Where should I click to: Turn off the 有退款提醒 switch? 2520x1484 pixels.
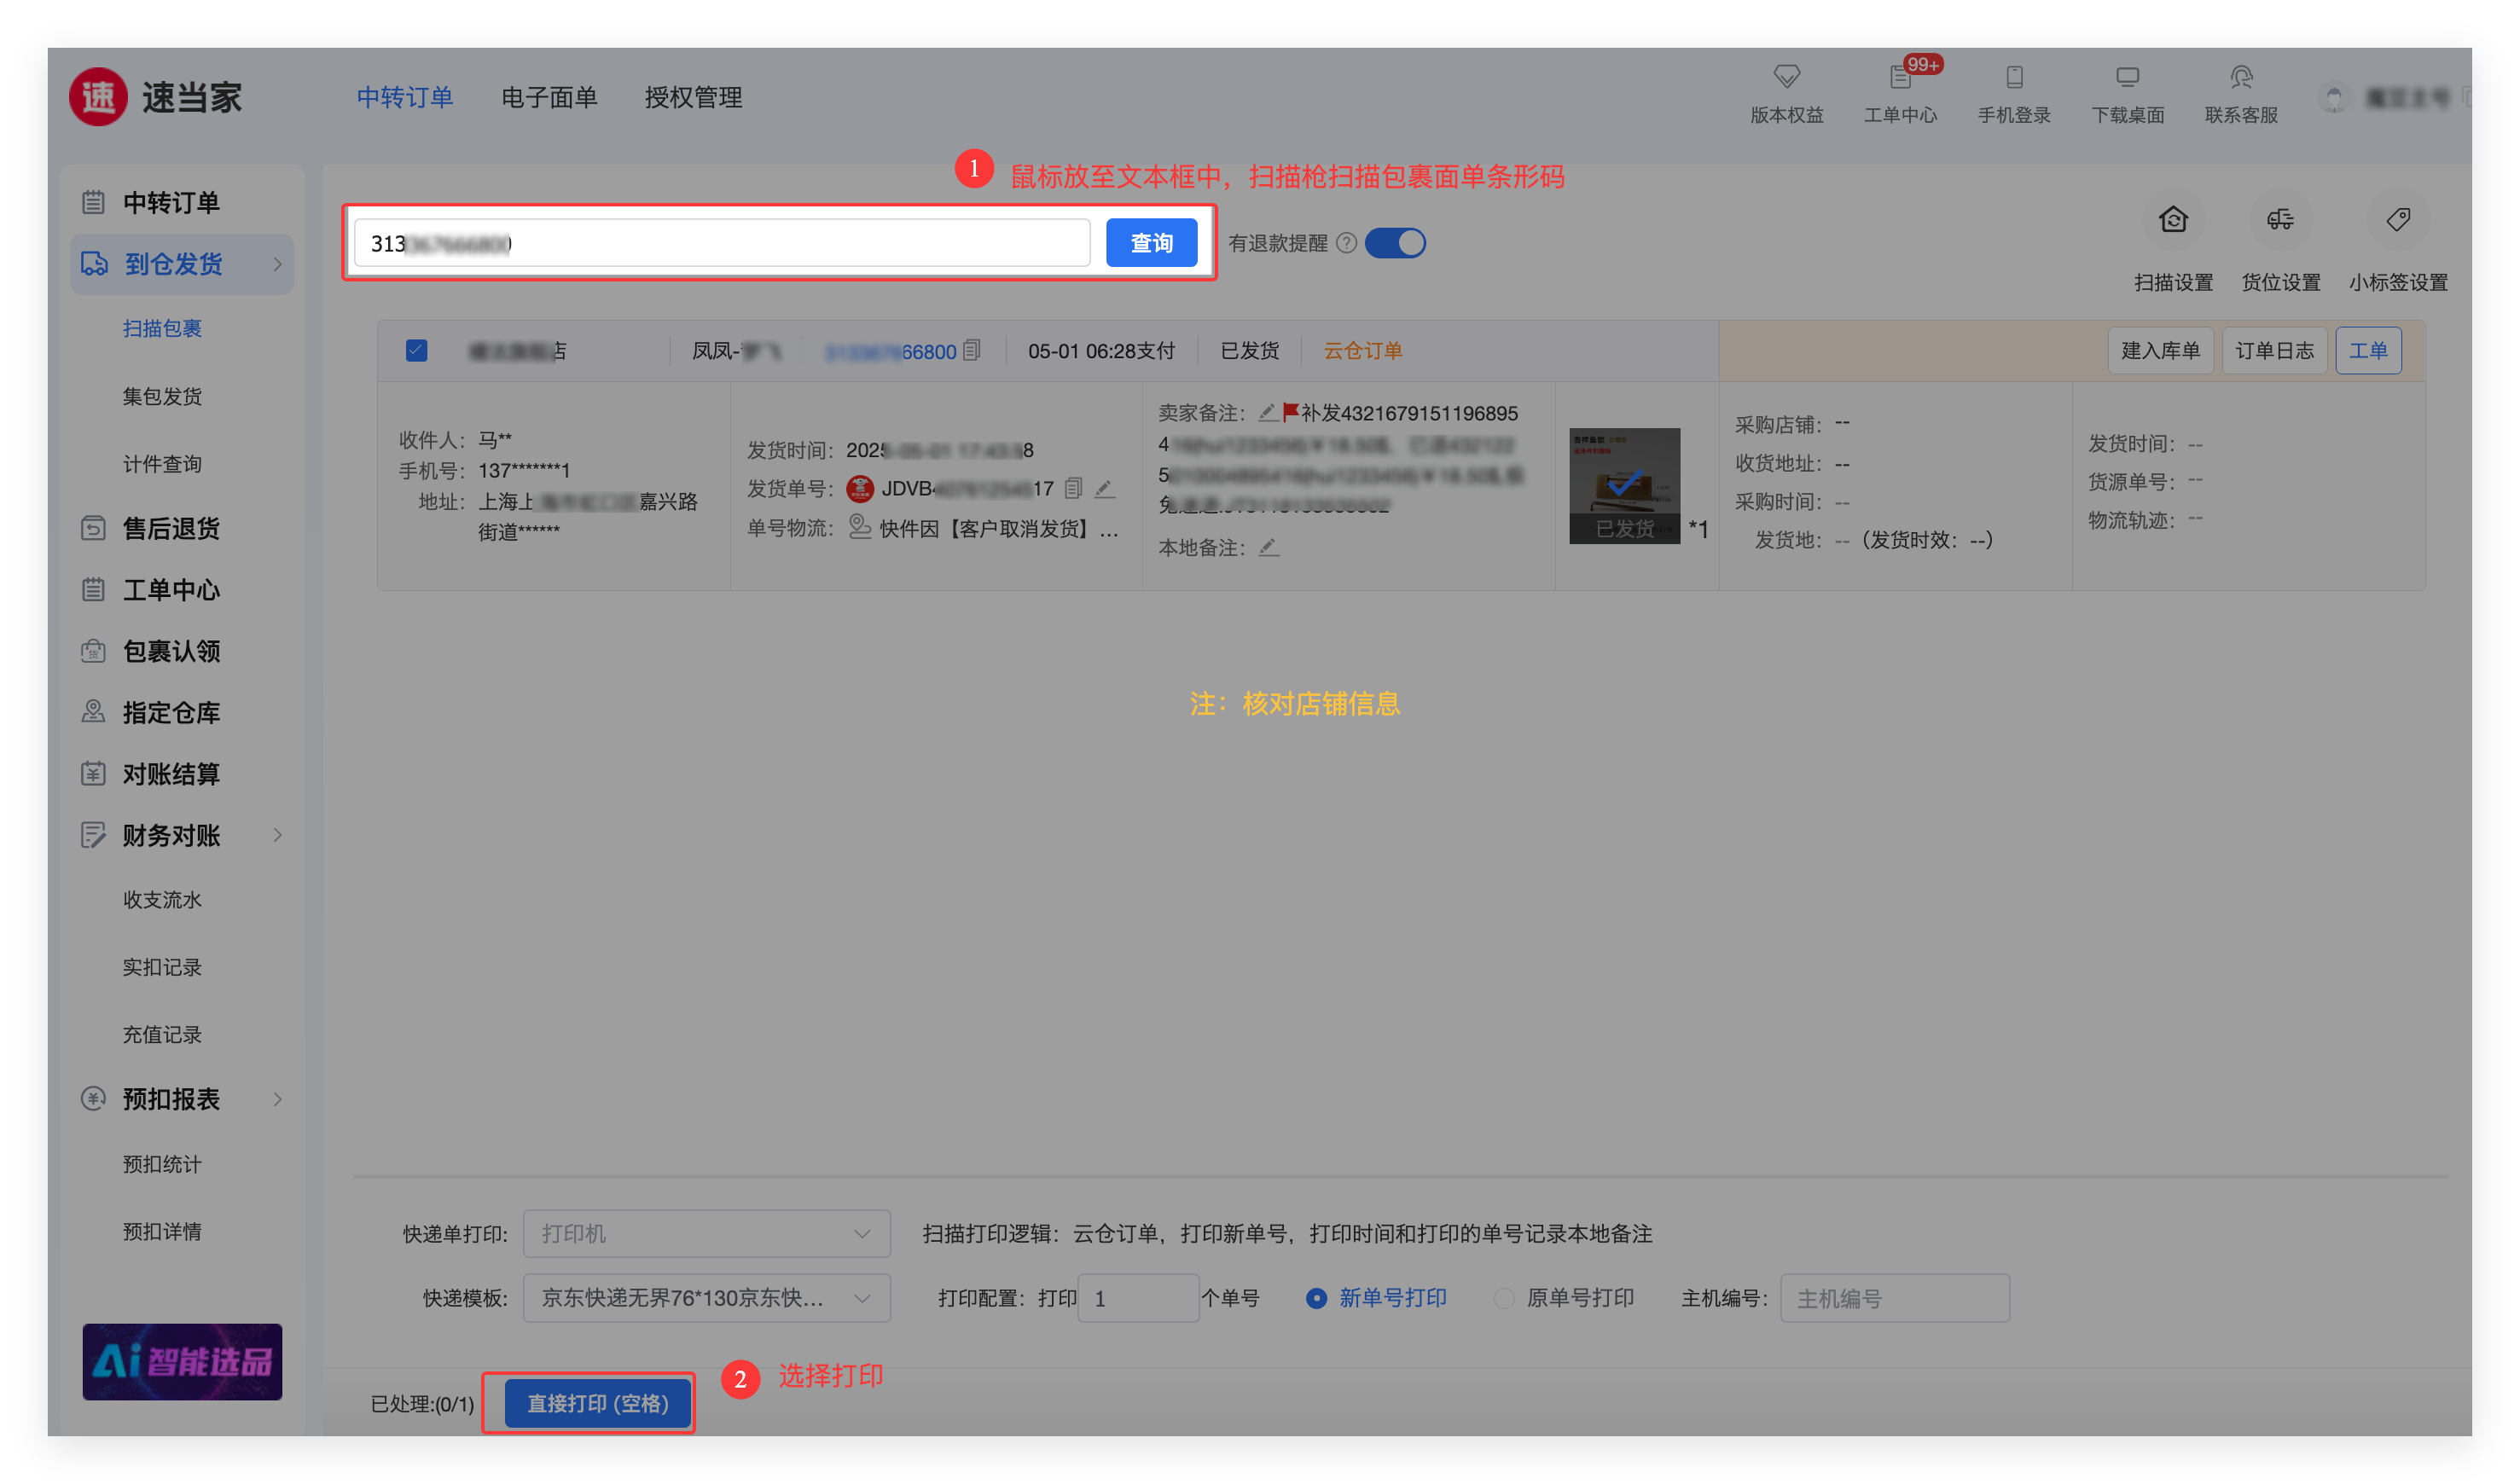(x=1395, y=243)
